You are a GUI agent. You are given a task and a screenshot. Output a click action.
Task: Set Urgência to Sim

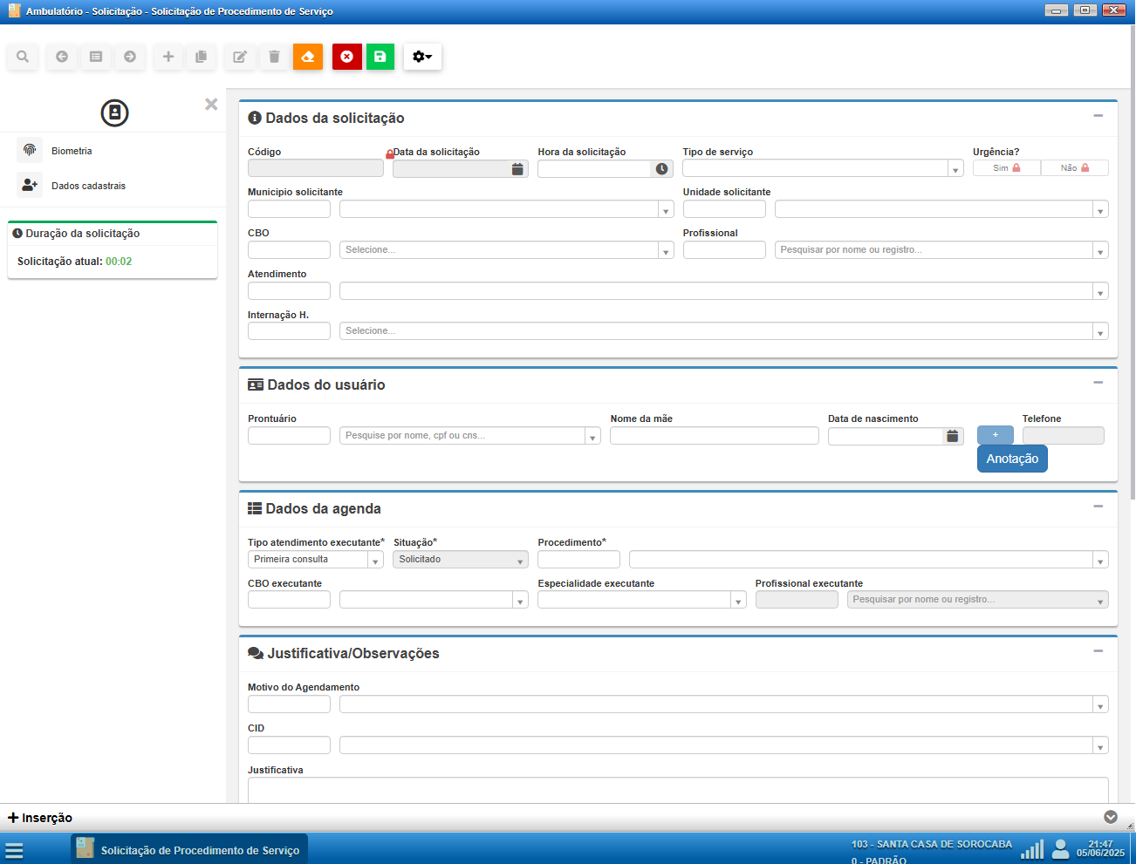1006,168
